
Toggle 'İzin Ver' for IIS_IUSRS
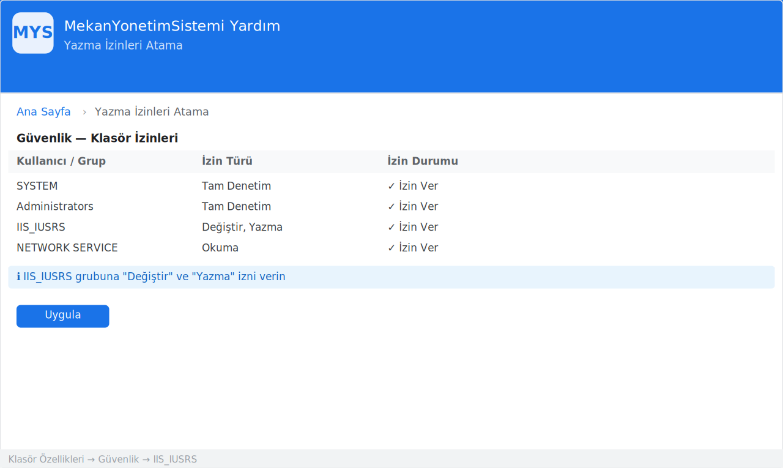413,228
